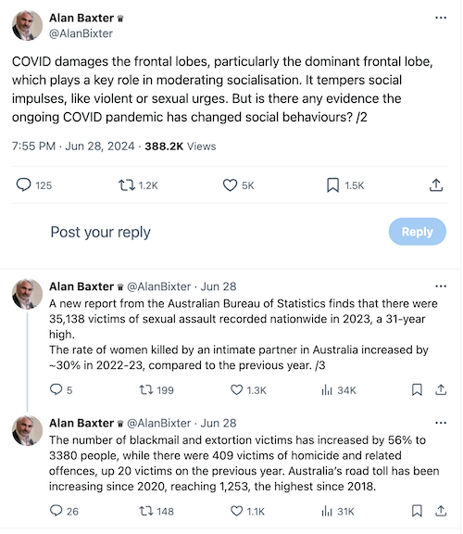Open @AlanBixter handle on main tweet
Screen dimensions: 463x534
click(x=81, y=33)
